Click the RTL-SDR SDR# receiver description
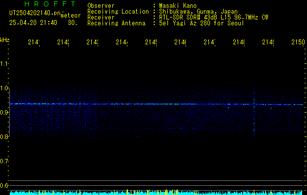Screen dimensions: 307x195 [214, 18]
